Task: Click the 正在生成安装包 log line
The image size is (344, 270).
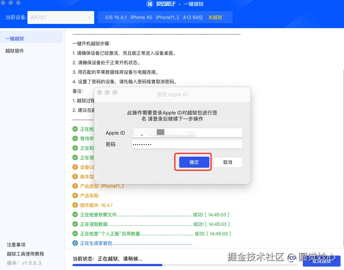Action: coord(136,243)
